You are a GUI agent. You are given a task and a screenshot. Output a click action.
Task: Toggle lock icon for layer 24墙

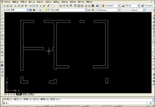pos(51,10)
